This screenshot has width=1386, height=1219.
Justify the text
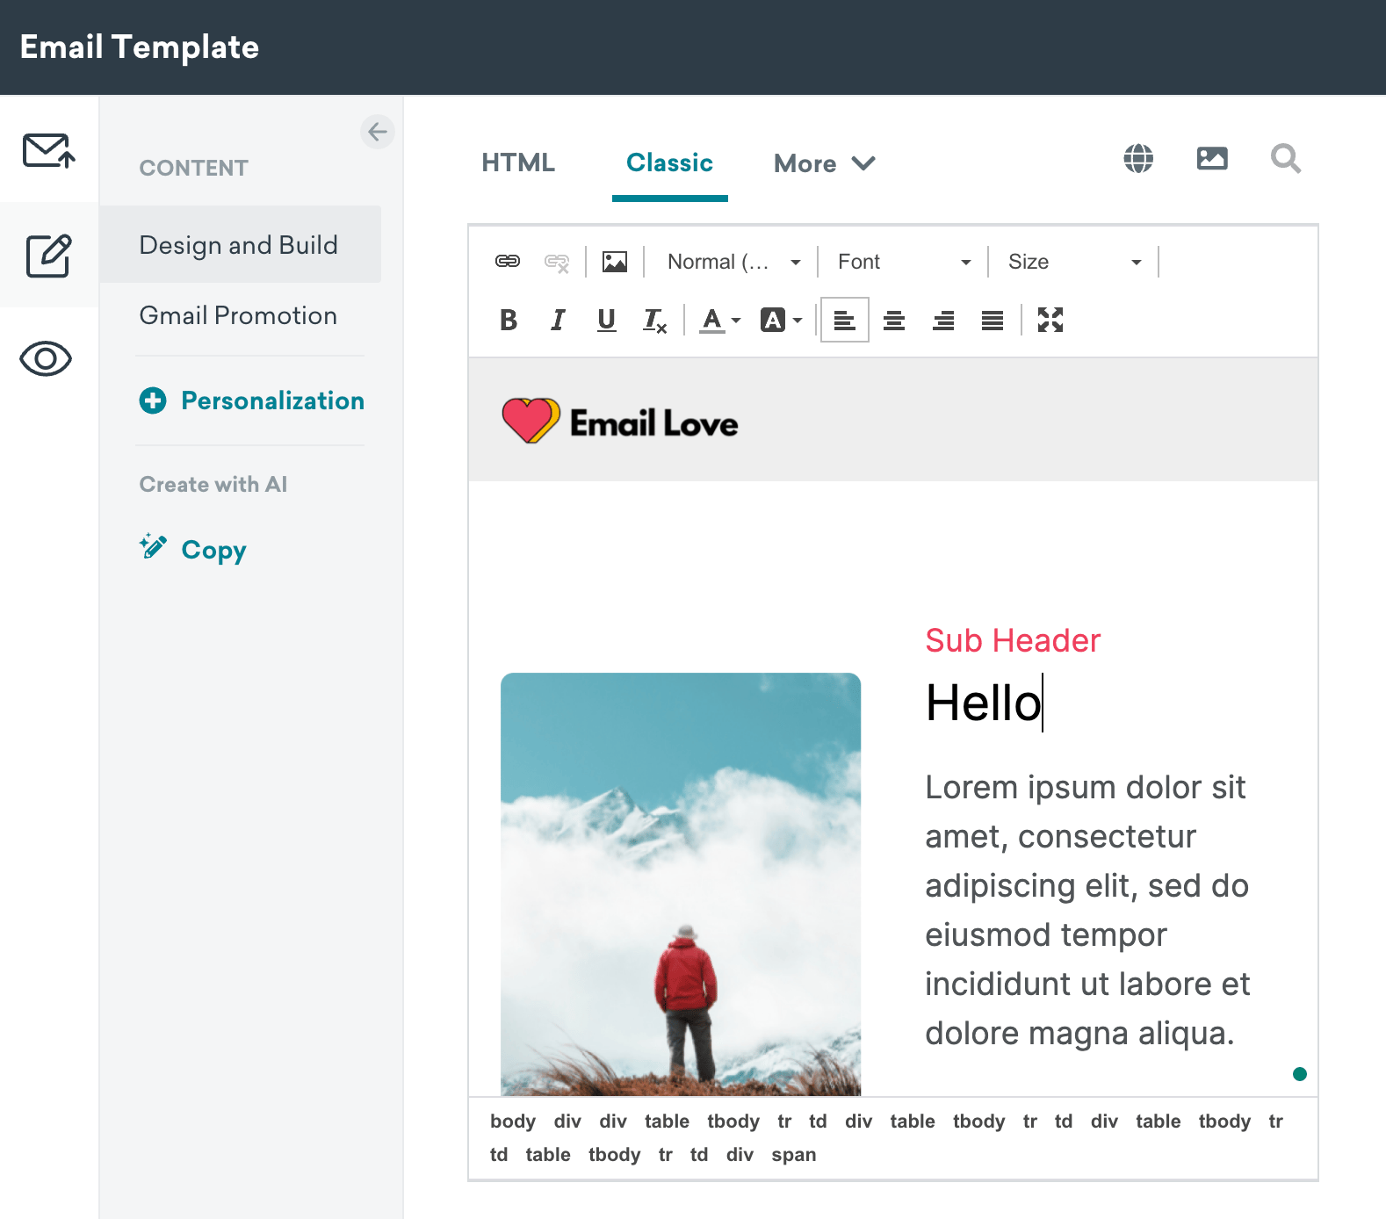993,321
